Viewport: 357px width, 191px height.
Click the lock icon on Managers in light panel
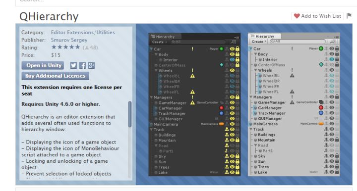[x=337, y=97]
